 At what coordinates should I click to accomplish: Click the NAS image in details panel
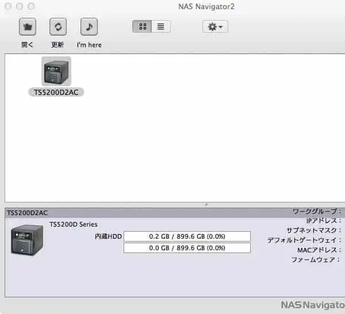point(27,240)
